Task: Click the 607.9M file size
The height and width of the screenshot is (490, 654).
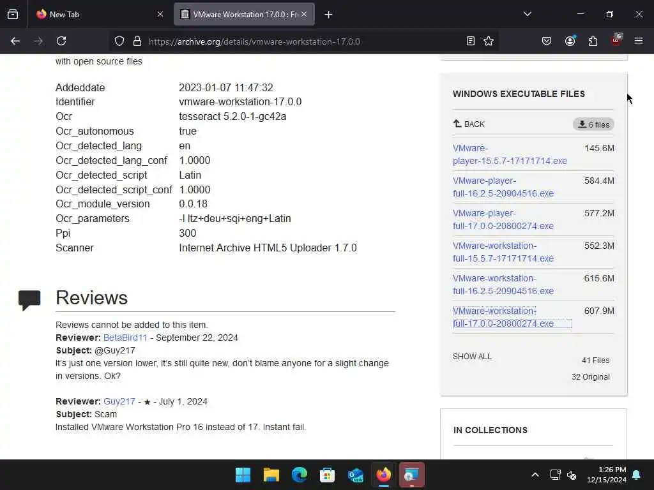Action: click(x=599, y=311)
